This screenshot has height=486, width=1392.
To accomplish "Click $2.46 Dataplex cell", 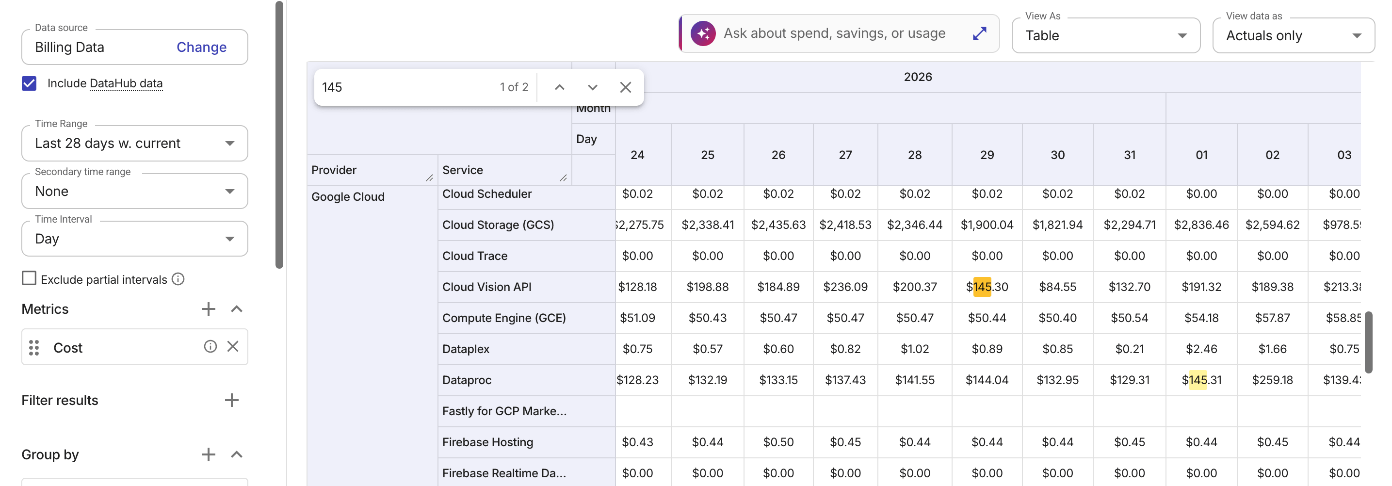I will tap(1201, 349).
